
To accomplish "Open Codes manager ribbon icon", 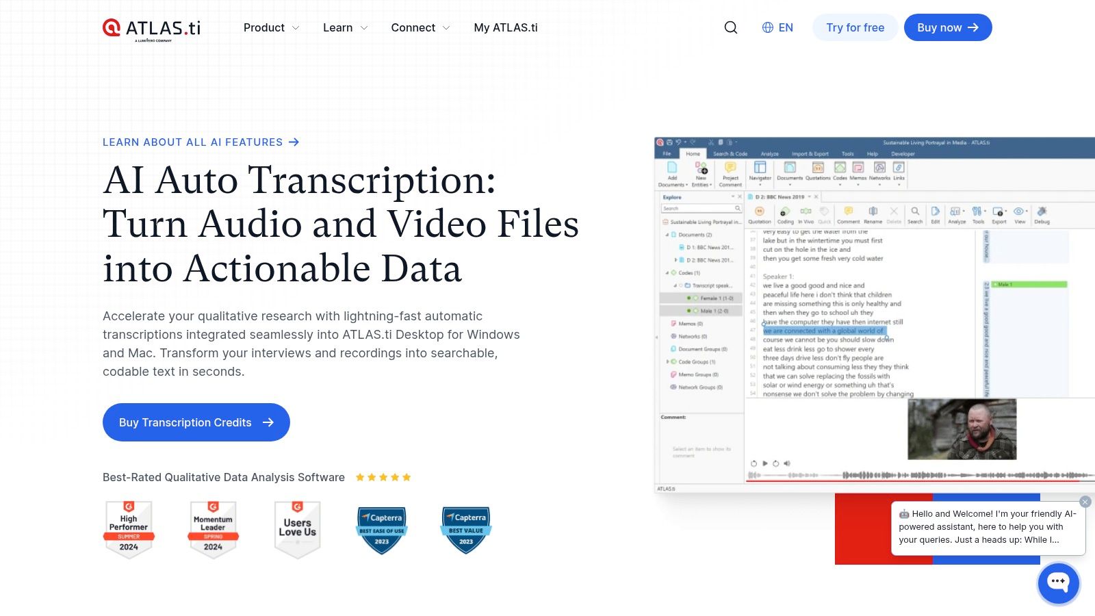I will 840,172.
